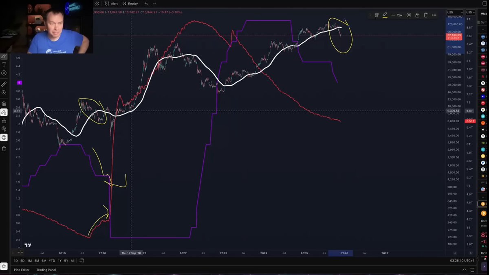Click the highlighted 2026 on time axis

[x=344, y=253]
